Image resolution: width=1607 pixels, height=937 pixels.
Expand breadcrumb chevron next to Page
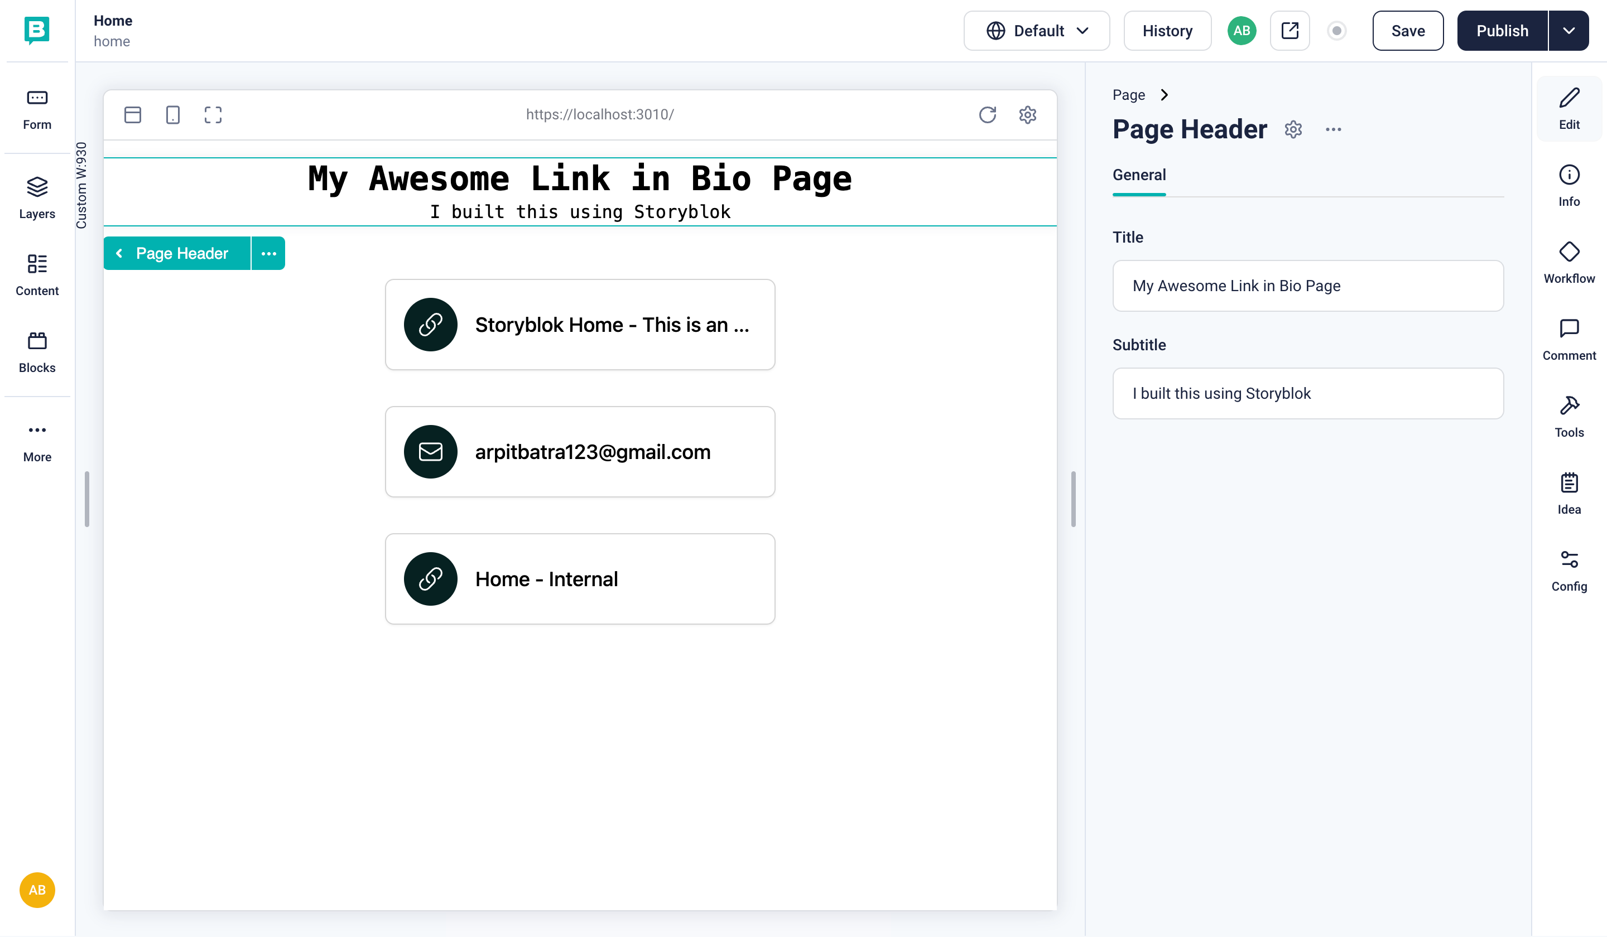coord(1165,95)
